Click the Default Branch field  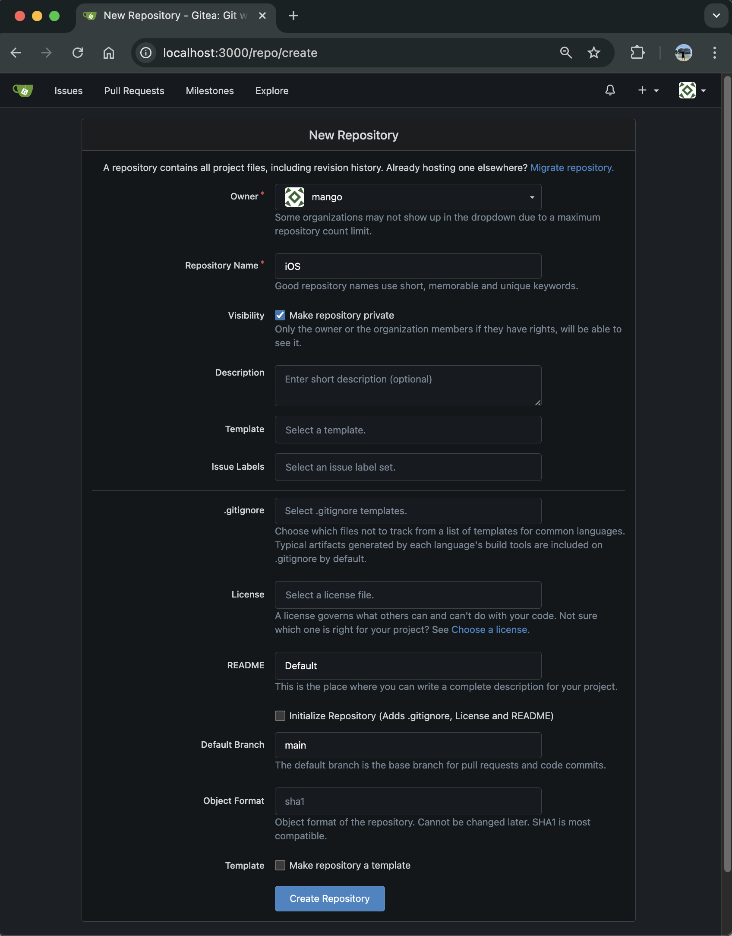408,745
